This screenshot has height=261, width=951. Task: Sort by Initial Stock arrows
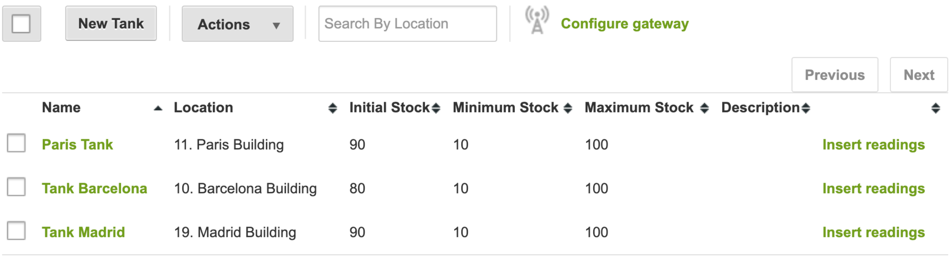(x=436, y=108)
